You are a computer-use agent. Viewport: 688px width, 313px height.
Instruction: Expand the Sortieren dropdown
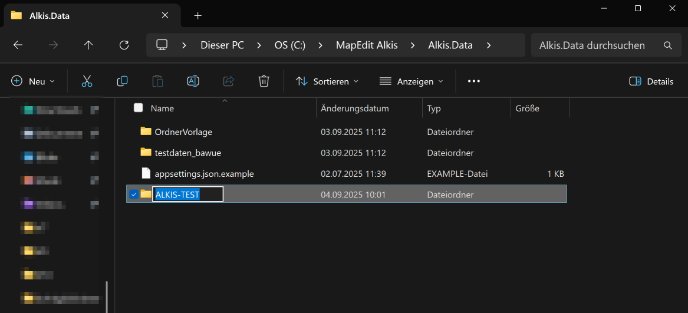tap(327, 81)
